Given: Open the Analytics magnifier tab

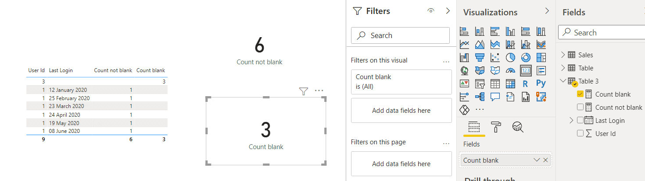Looking at the screenshot, I should 518,127.
